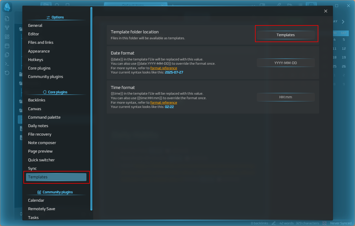
Task: Open format reference link under Time format
Action: 164,103
